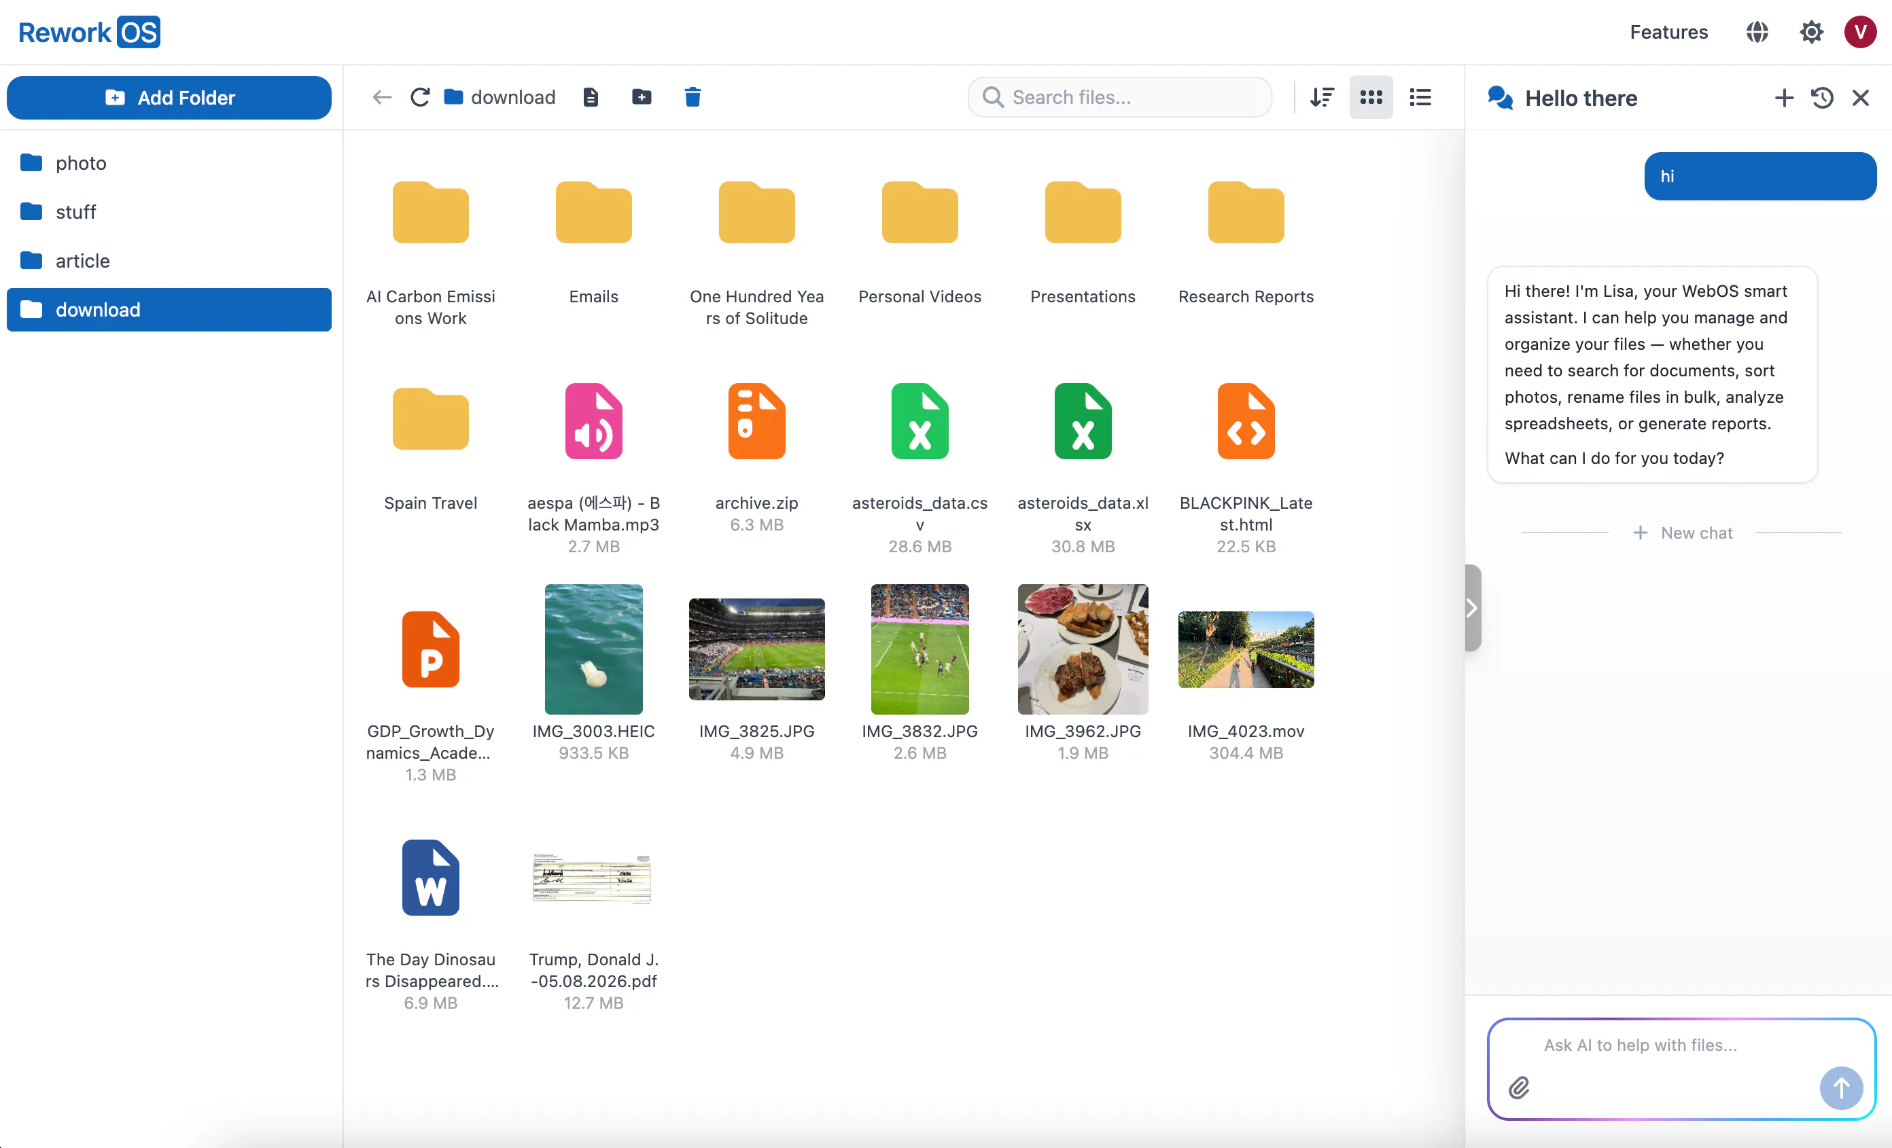Image resolution: width=1892 pixels, height=1148 pixels.
Task: Open settings gear
Action: click(x=1811, y=32)
